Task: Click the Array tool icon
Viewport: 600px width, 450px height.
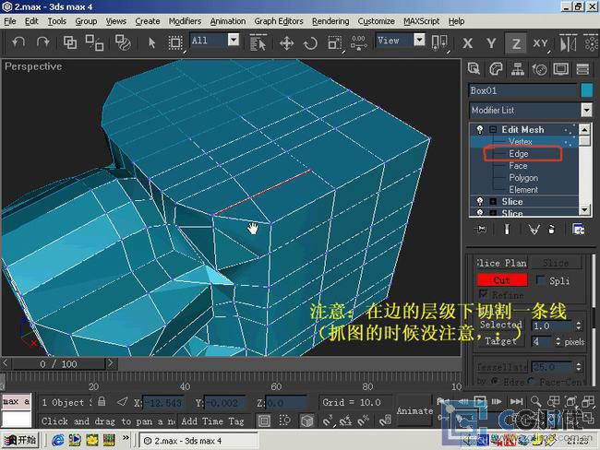Action: point(592,42)
